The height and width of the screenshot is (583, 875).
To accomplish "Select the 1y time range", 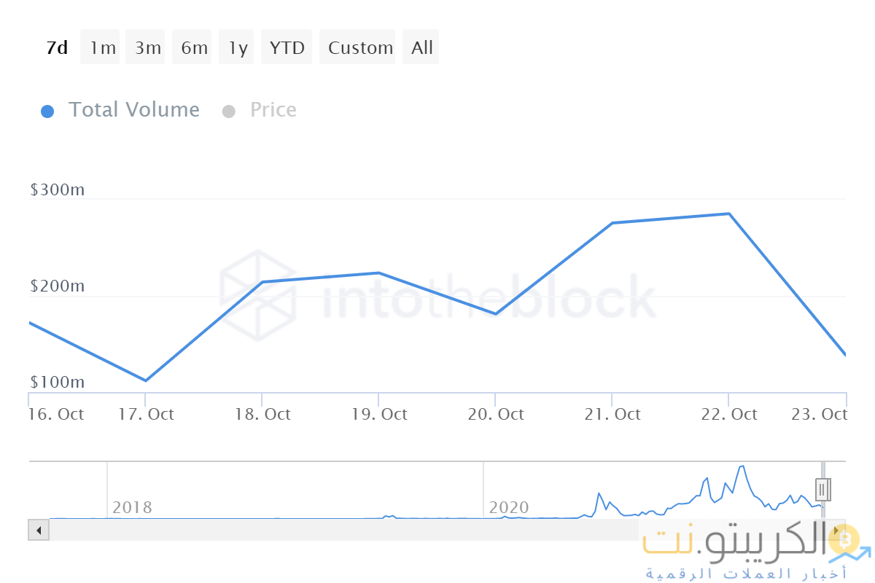I will [x=238, y=48].
